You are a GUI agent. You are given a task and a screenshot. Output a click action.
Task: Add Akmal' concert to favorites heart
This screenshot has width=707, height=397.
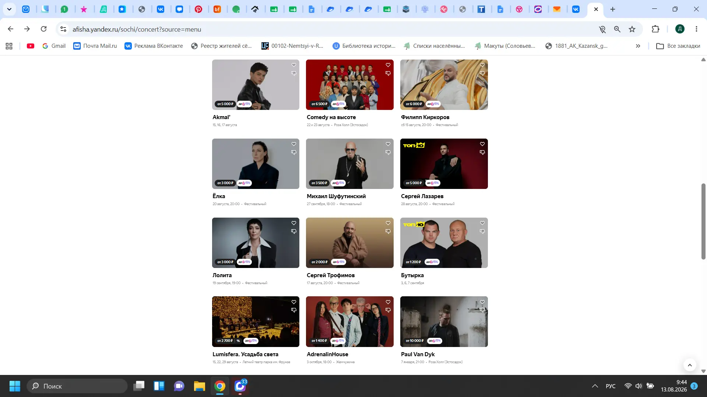[294, 65]
